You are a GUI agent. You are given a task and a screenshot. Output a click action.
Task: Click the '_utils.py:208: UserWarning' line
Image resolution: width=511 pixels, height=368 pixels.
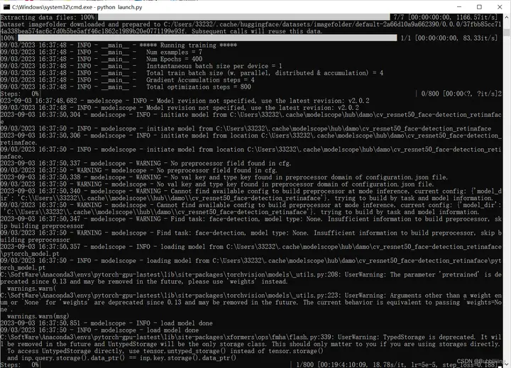[x=251, y=278]
